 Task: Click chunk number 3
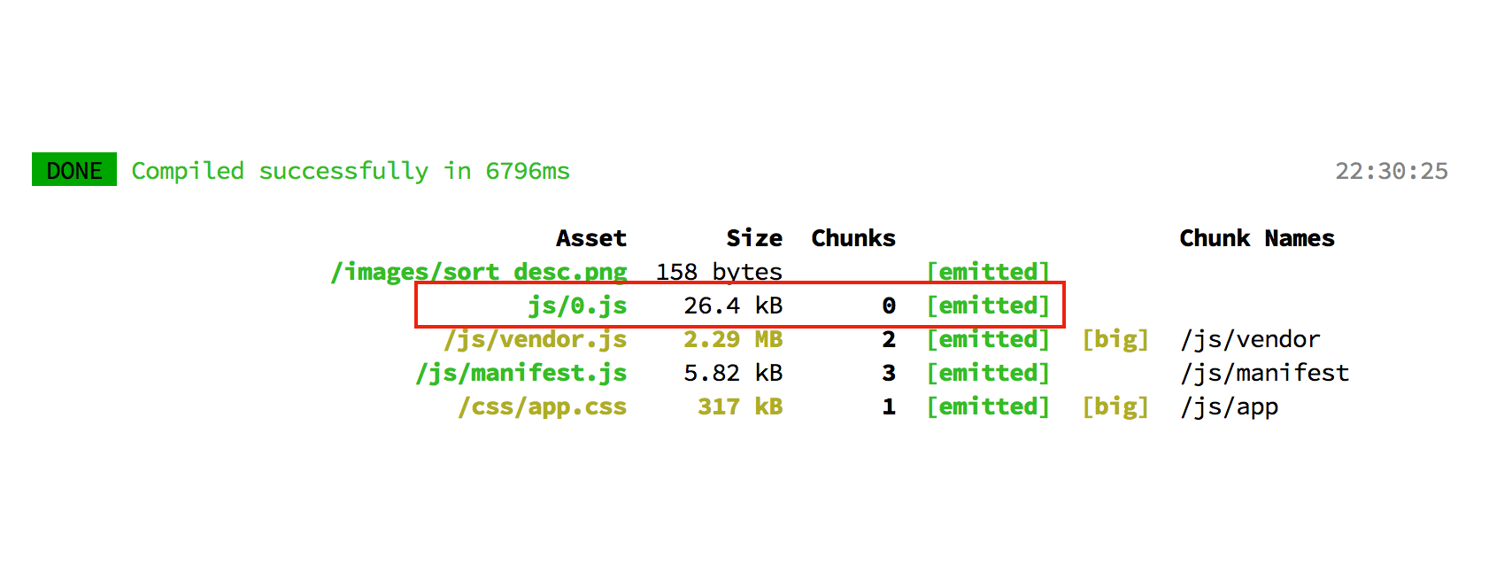tap(889, 373)
